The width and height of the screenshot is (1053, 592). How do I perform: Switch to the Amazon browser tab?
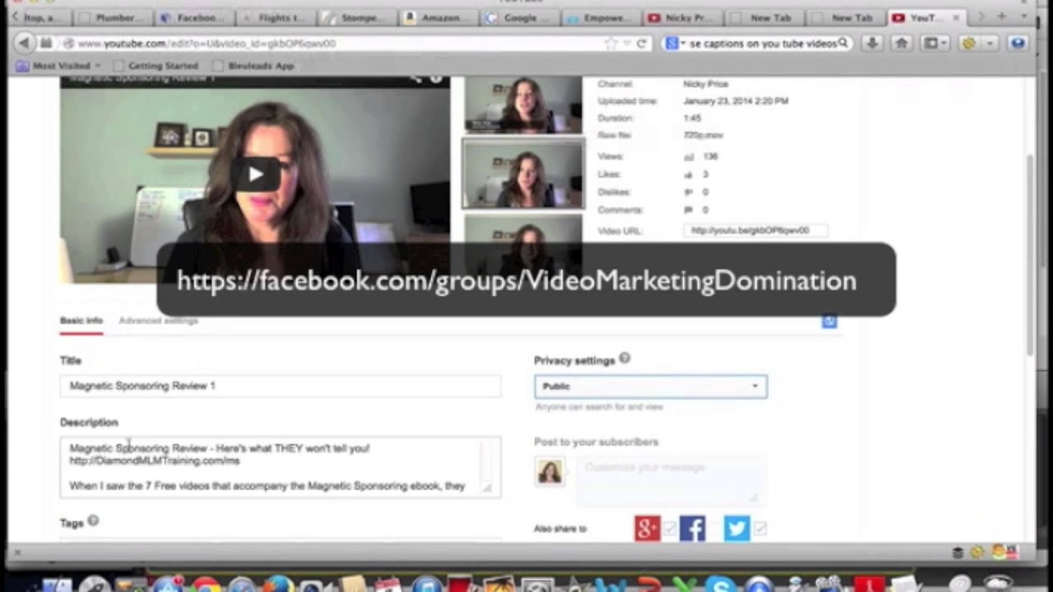tap(439, 17)
